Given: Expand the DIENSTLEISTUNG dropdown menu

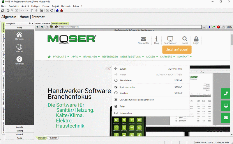Looking at the screenshot, I should pos(132,57).
